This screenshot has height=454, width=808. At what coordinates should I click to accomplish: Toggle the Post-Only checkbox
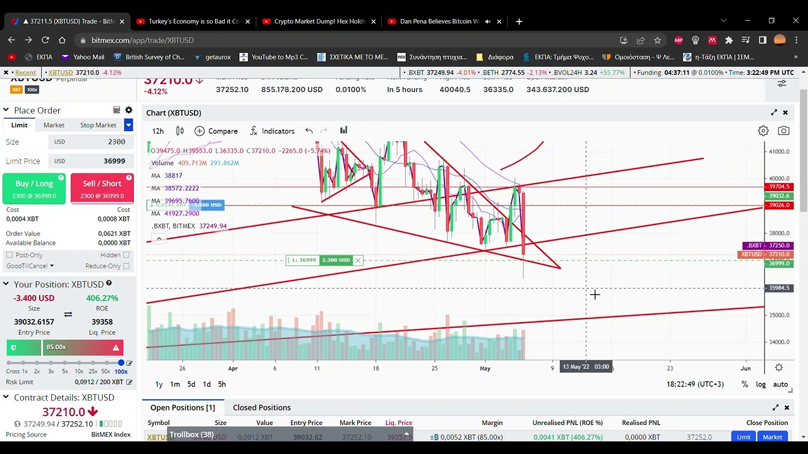click(x=9, y=255)
